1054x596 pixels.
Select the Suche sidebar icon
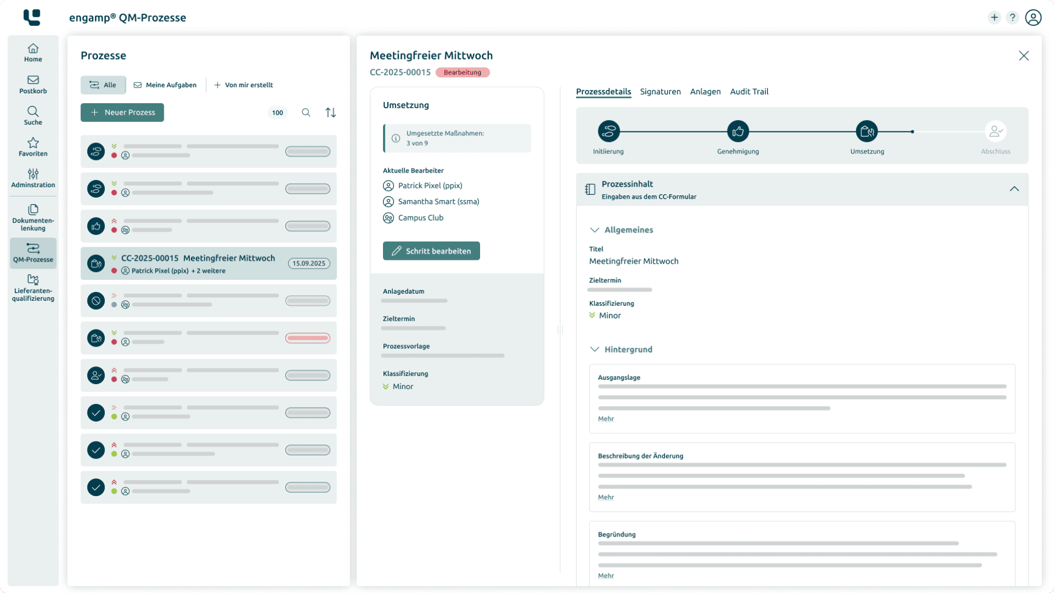[x=33, y=115]
